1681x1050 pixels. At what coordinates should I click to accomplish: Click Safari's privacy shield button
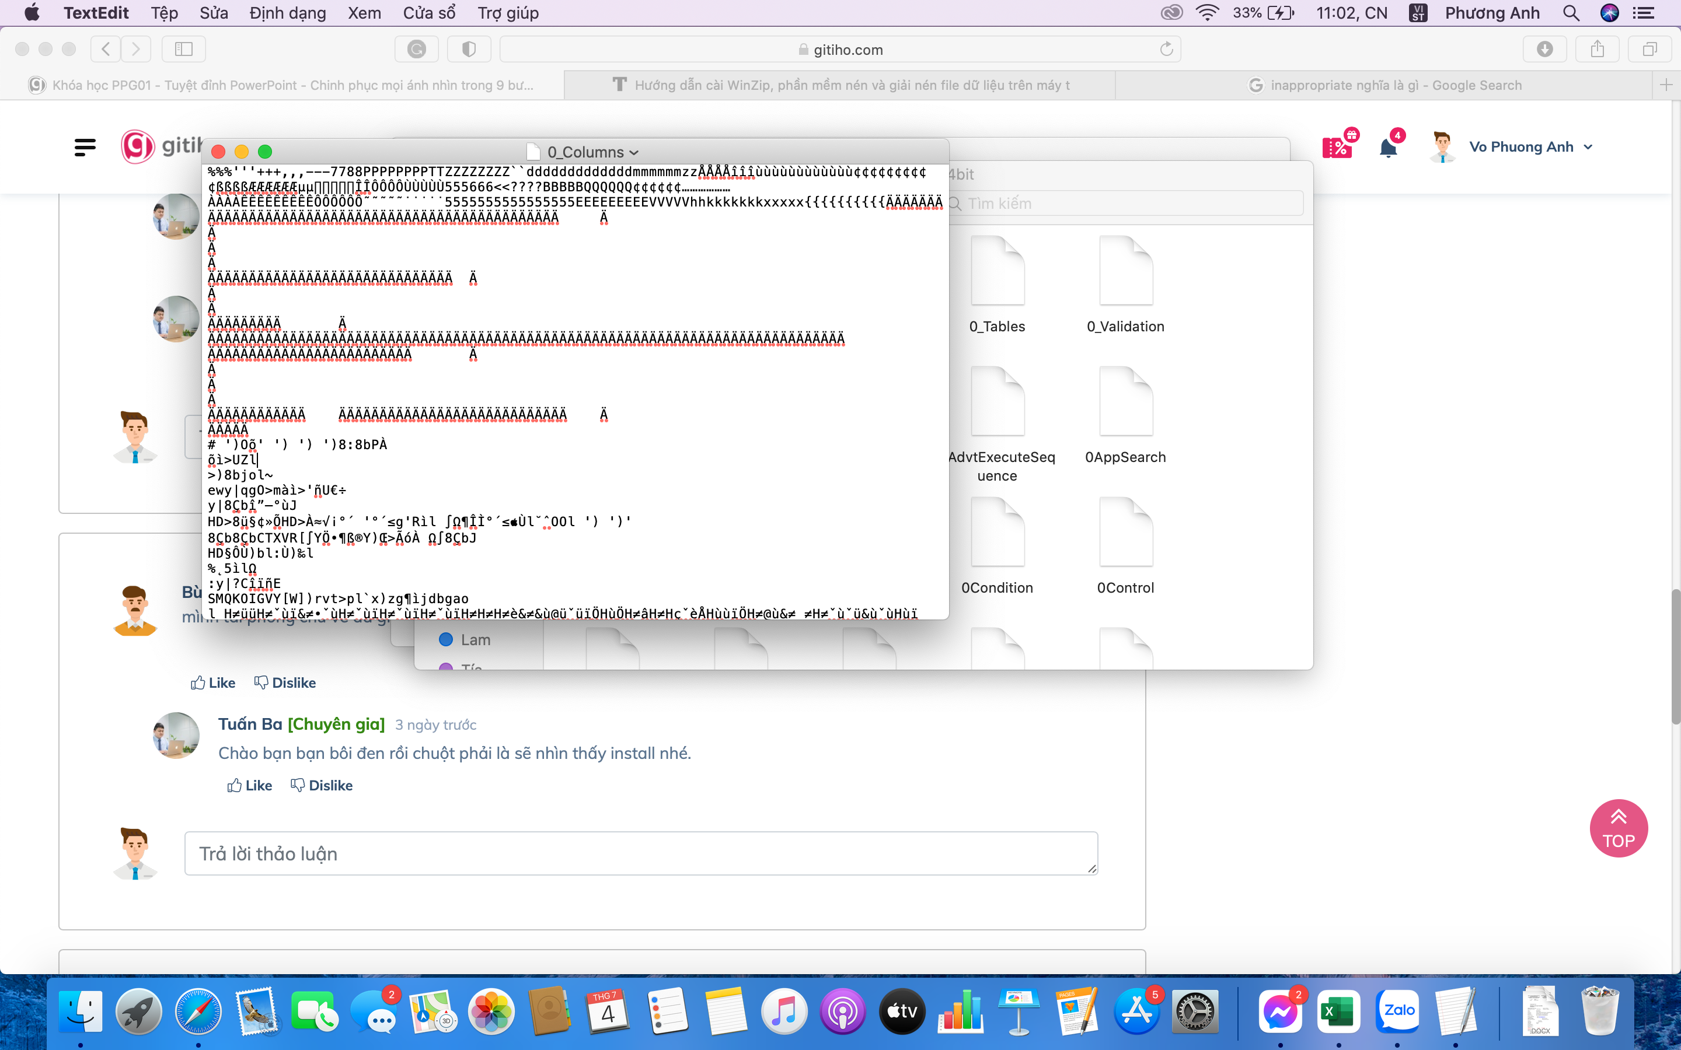[x=469, y=50]
